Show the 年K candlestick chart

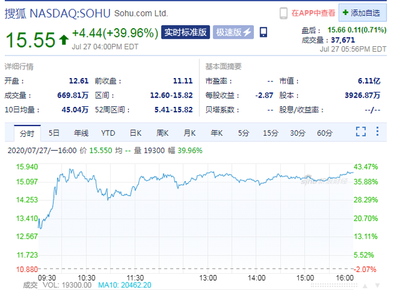coord(216,133)
